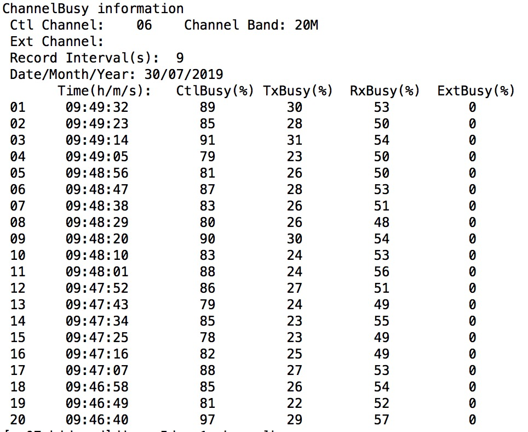The width and height of the screenshot is (528, 432).
Task: Click the timestamp 09:48:10
Action: (x=97, y=255)
